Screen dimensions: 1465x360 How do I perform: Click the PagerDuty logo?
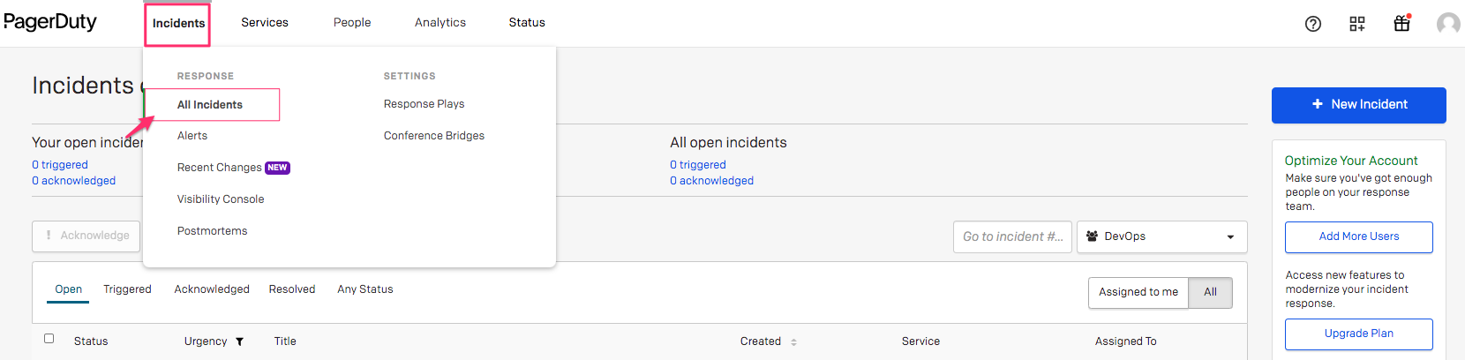click(x=50, y=22)
